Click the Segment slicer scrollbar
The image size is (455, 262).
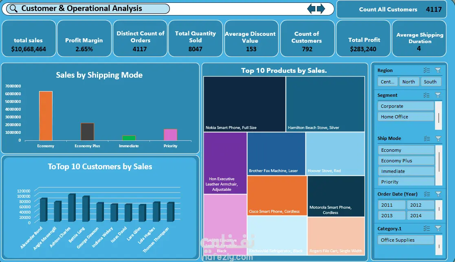coord(438,116)
